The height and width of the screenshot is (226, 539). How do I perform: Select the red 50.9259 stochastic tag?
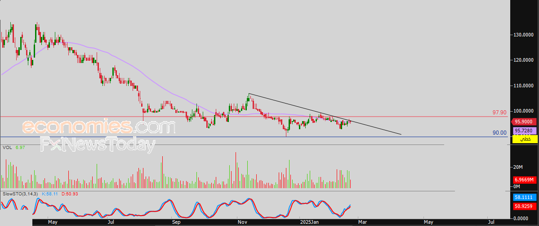click(x=525, y=206)
